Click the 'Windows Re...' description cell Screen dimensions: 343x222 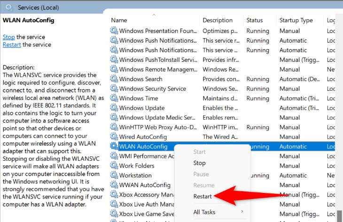(x=220, y=69)
